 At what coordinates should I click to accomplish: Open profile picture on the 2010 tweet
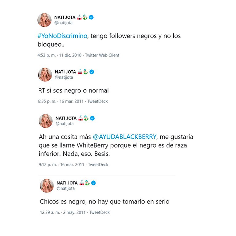pyautogui.click(x=45, y=20)
